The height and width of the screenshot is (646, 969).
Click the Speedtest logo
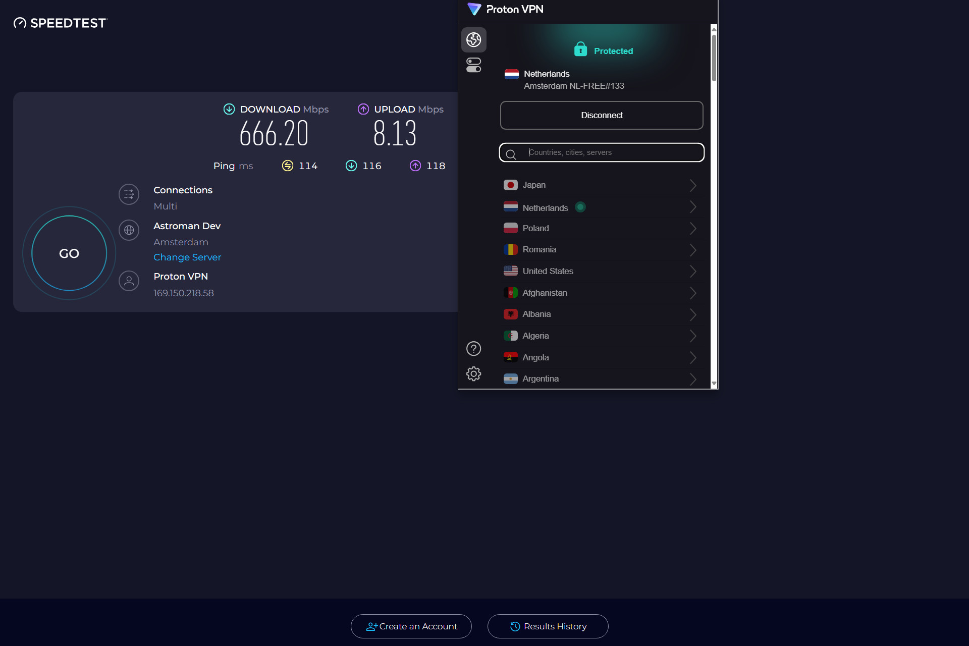pos(60,23)
